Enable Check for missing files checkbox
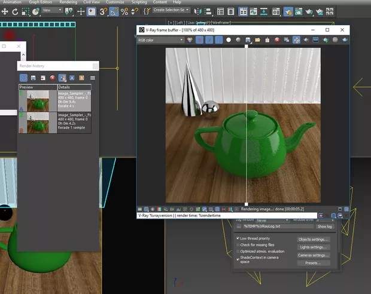This screenshot has width=371, height=294. (x=238, y=245)
